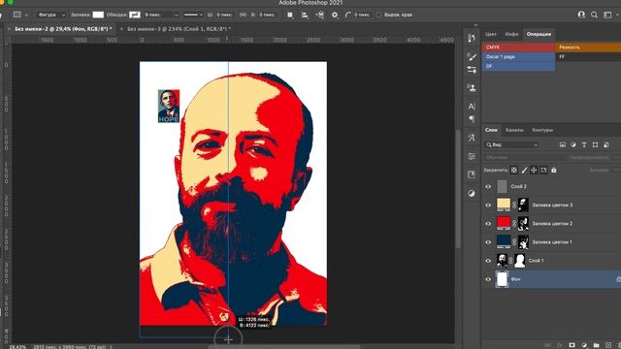Open the Заливка fill color swatch
Viewport: 621px width, 349px height.
click(x=98, y=16)
